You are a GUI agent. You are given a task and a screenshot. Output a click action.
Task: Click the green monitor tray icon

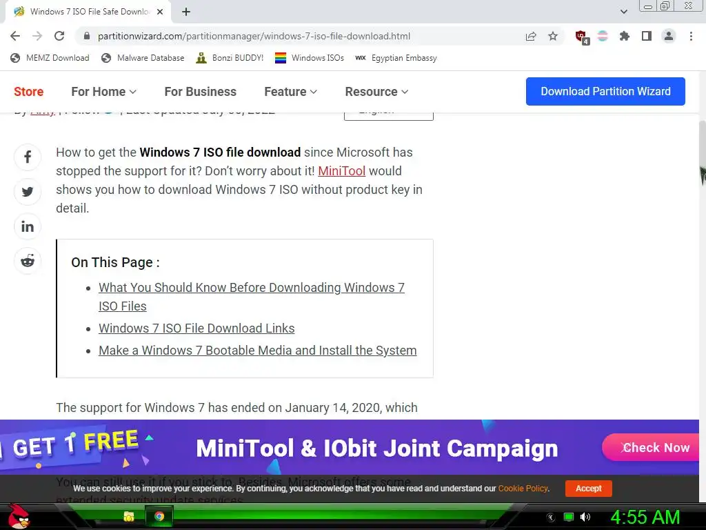click(569, 517)
